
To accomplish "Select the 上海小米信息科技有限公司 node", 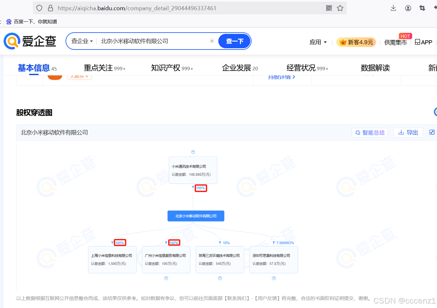I will point(112,260).
